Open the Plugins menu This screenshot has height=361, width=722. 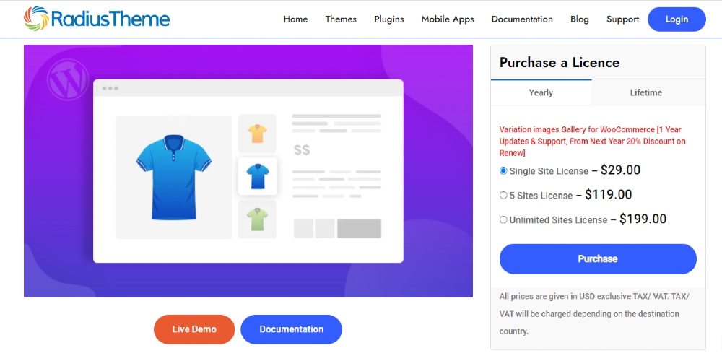(x=389, y=19)
